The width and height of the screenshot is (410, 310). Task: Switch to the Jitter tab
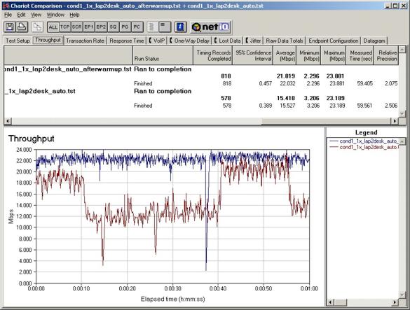tap(253, 41)
